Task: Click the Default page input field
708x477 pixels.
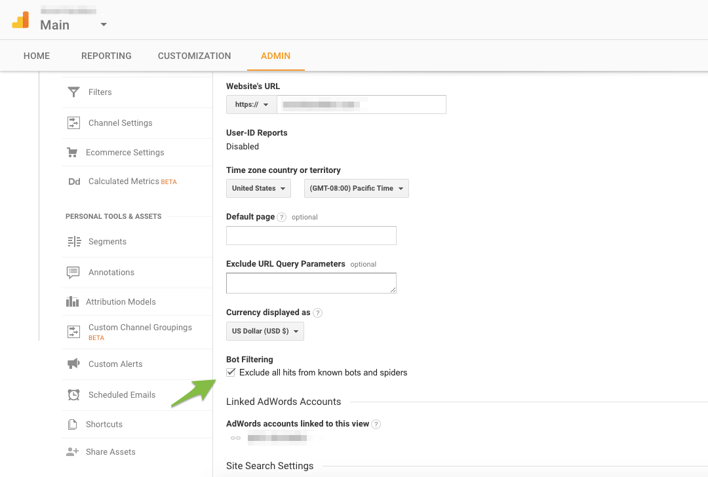Action: pyautogui.click(x=311, y=236)
